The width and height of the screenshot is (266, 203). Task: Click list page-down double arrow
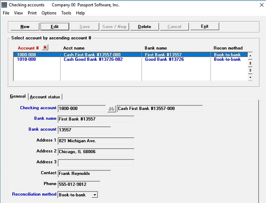click(x=250, y=70)
